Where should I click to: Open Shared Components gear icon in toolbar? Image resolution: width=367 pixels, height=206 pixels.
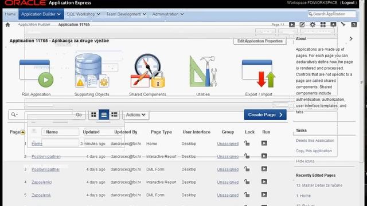click(313, 25)
